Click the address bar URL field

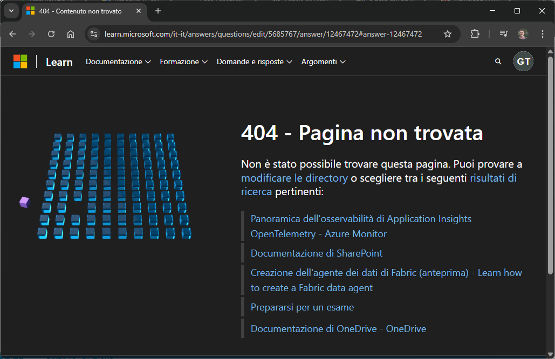263,34
